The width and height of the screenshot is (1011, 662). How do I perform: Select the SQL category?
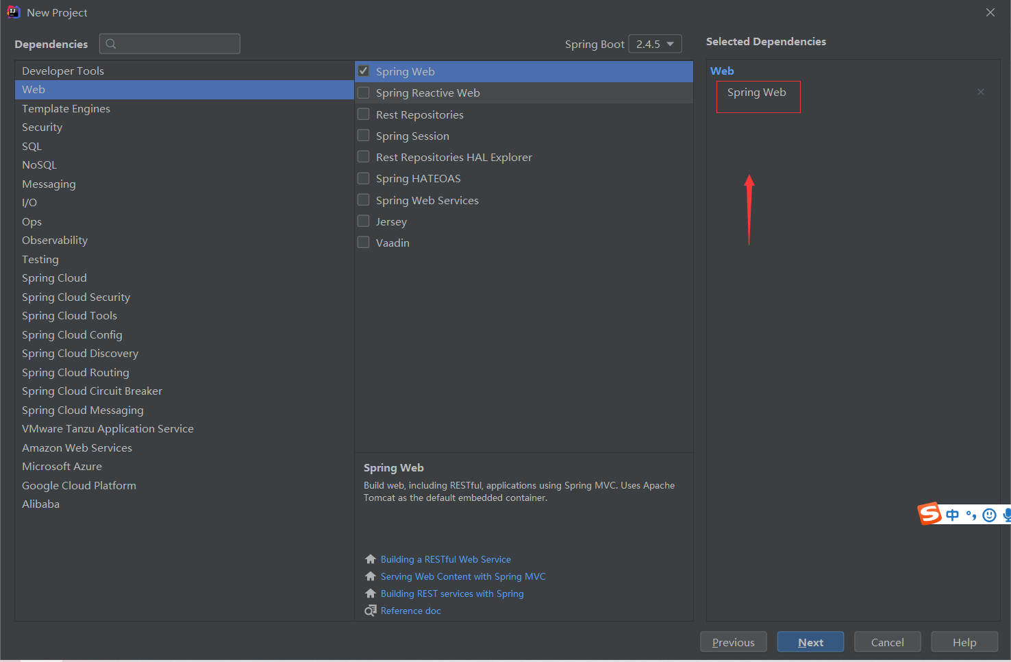tap(184, 146)
